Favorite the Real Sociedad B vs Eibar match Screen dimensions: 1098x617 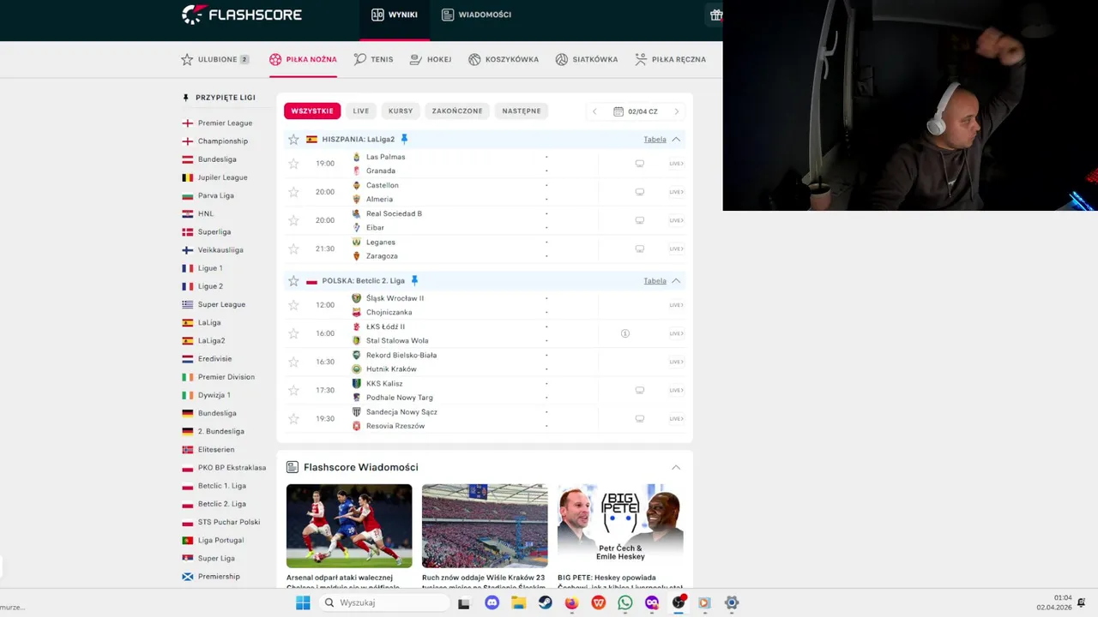[x=293, y=220]
